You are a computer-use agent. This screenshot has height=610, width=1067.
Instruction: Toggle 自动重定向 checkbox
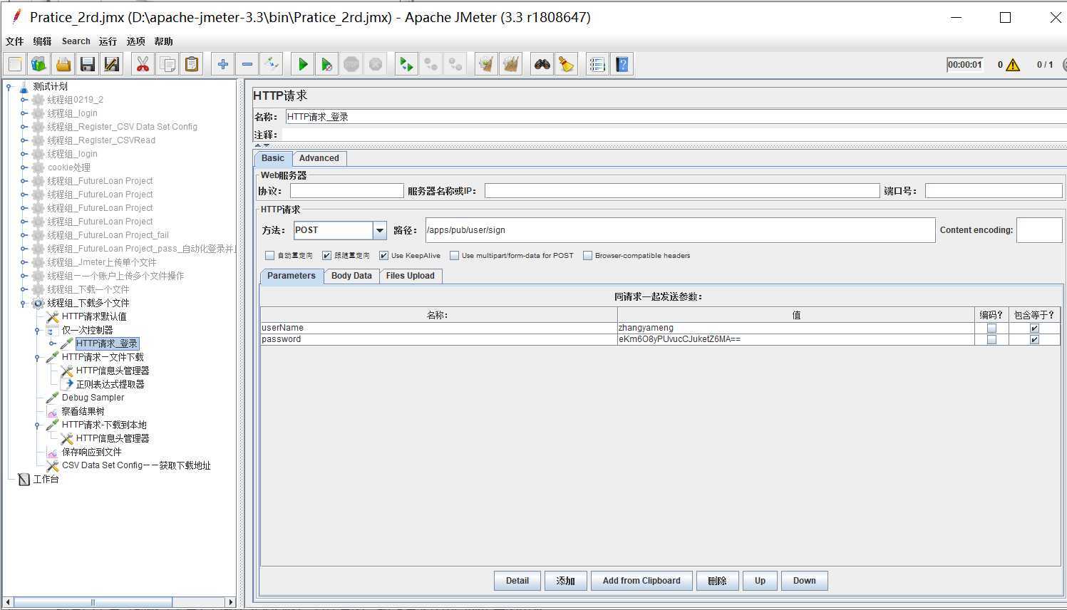point(270,255)
